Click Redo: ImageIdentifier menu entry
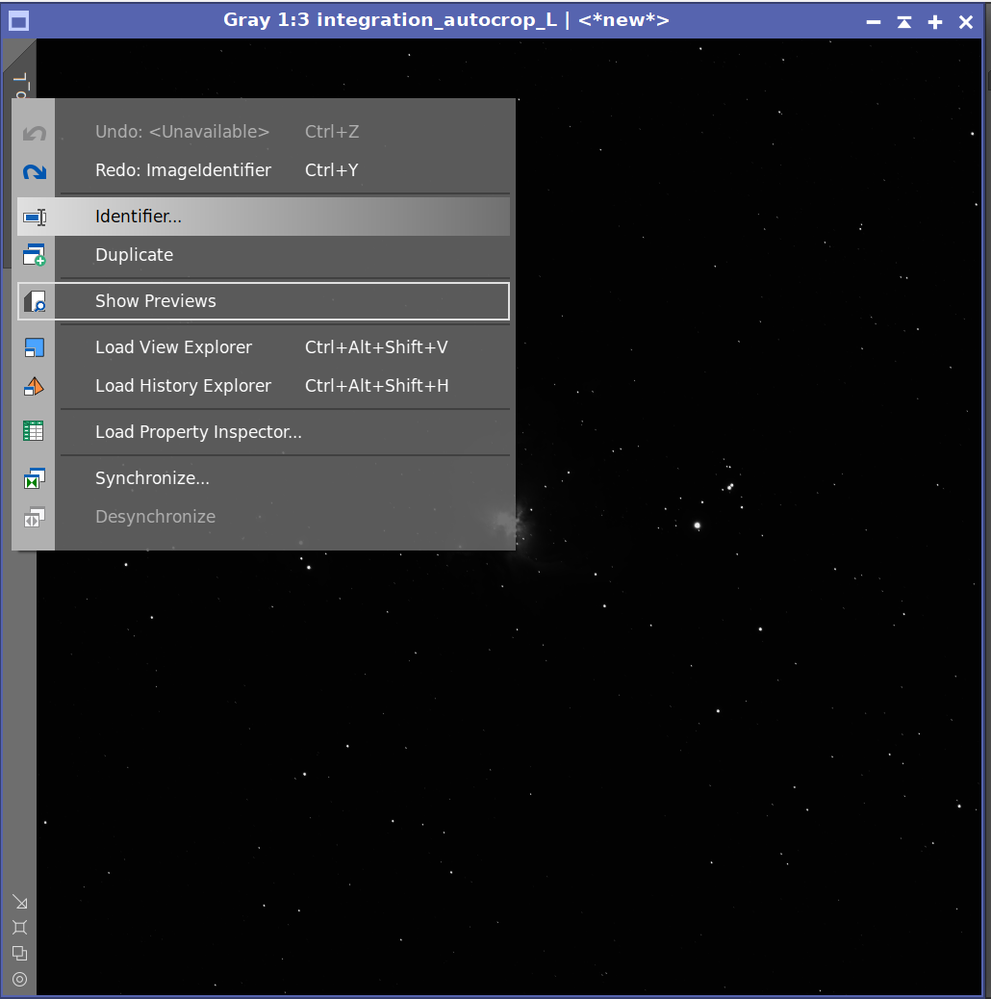Screen dimensions: 991x999 pos(183,170)
